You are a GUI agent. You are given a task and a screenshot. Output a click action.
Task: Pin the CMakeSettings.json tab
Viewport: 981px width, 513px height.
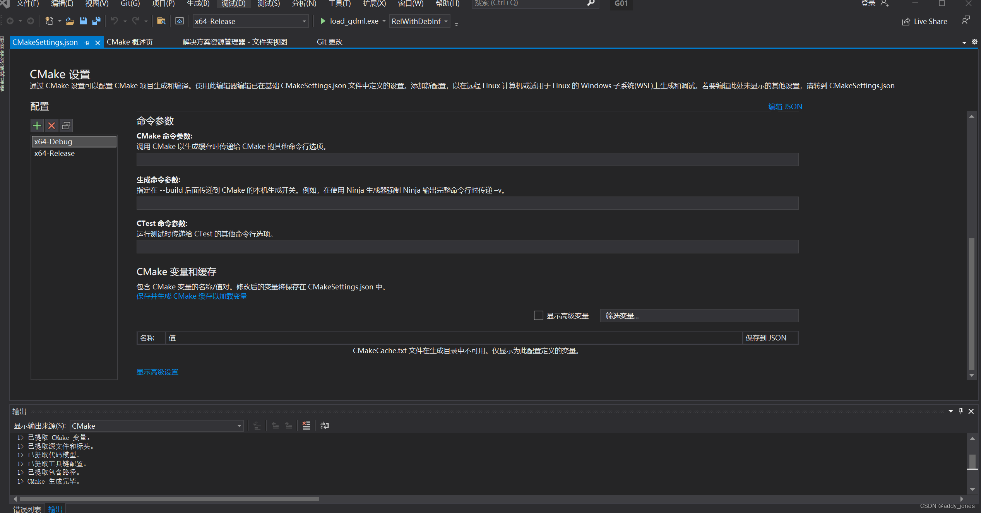(87, 42)
